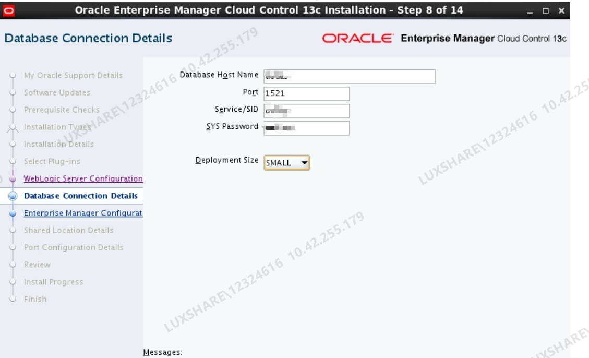Screen dimensions: 589x358
Task: Click the step indicator beside Database Connection Details
Action: 13,196
